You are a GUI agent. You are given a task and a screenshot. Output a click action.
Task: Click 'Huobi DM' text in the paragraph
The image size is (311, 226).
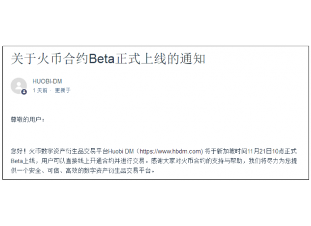pyautogui.click(x=121, y=151)
